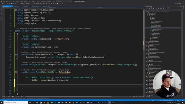This screenshot has height=104, width=185.
Task: Click the search magnifier icon in title bar
Action: [x=71, y=1]
